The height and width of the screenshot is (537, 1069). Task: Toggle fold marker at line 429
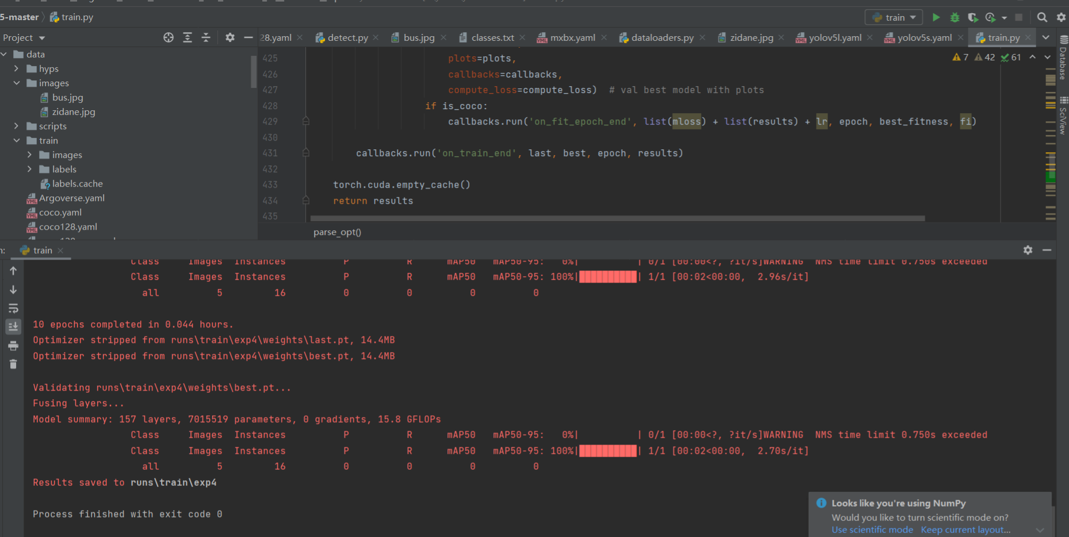click(x=306, y=121)
